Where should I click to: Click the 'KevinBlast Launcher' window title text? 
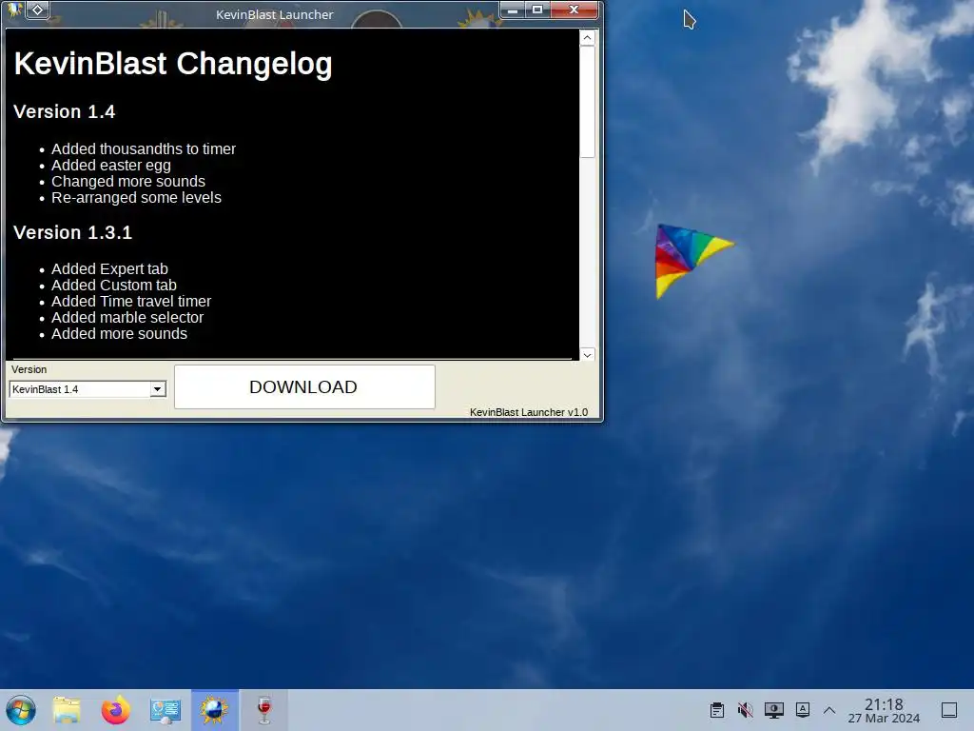tap(275, 14)
